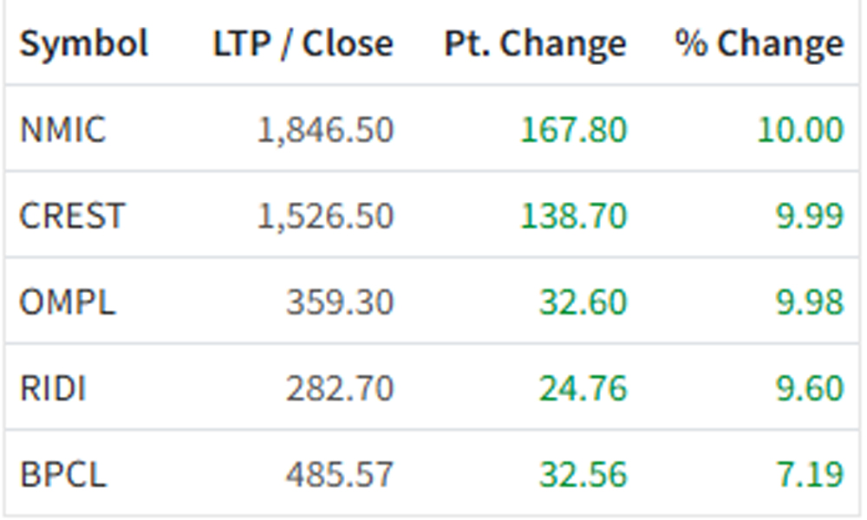The width and height of the screenshot is (867, 520).
Task: Click CREST closing price 1,526.50
Action: pyautogui.click(x=325, y=216)
